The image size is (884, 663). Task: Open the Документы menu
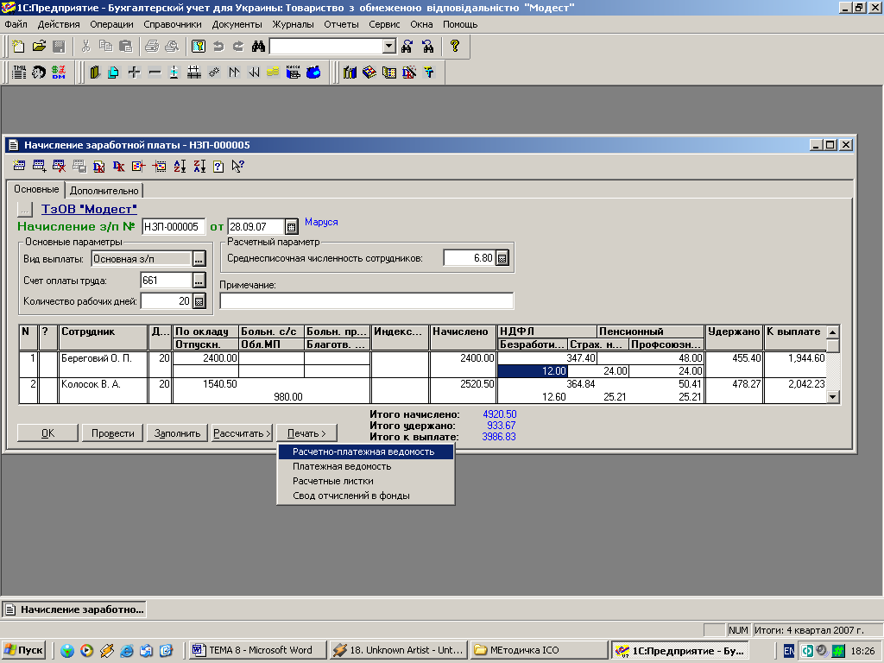point(237,24)
